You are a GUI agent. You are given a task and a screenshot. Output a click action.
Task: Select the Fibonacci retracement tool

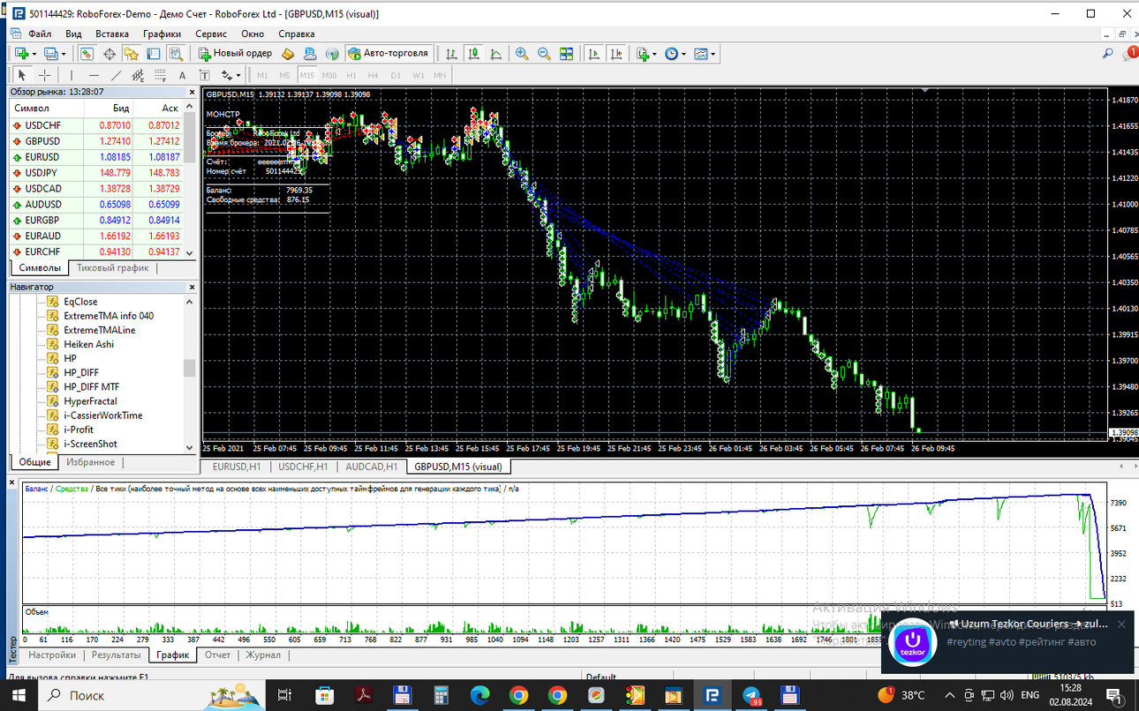(160, 75)
